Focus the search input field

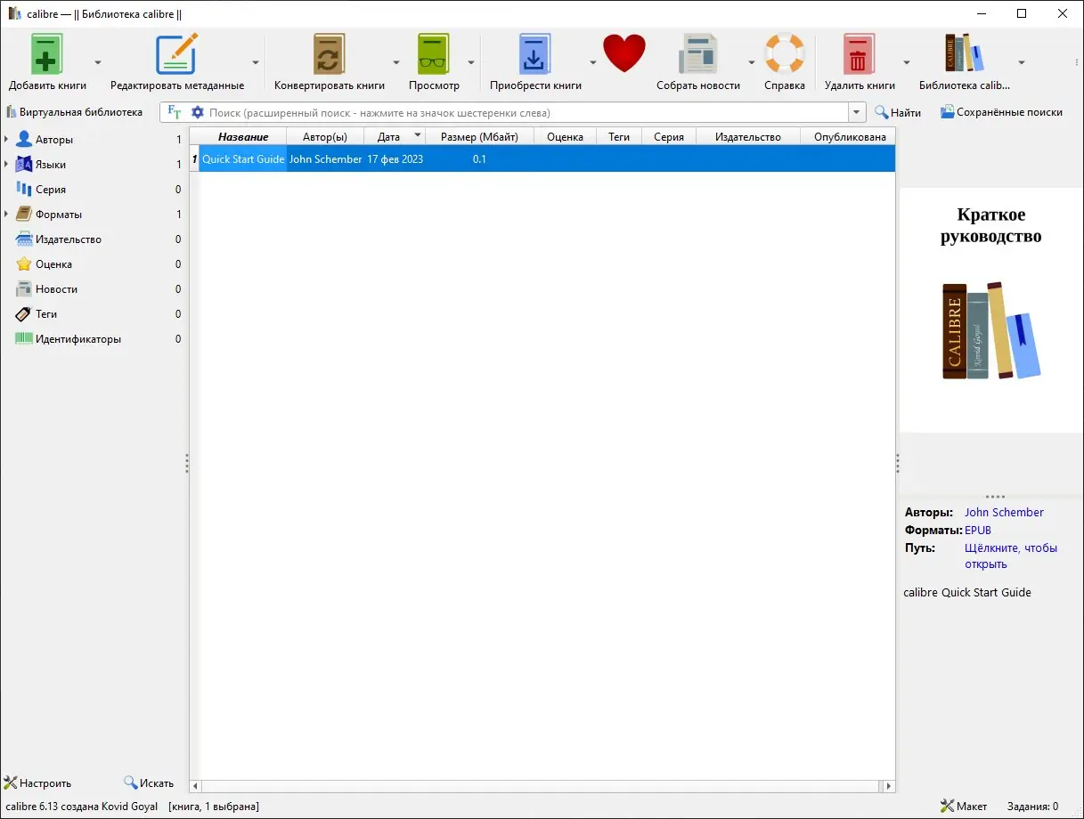[x=526, y=113]
